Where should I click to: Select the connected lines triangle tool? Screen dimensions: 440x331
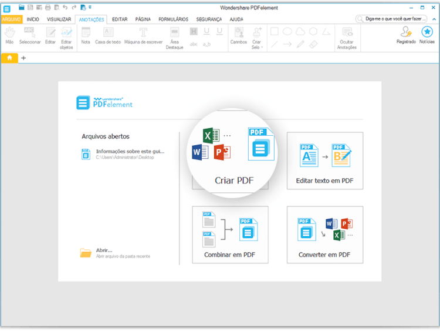[326, 31]
